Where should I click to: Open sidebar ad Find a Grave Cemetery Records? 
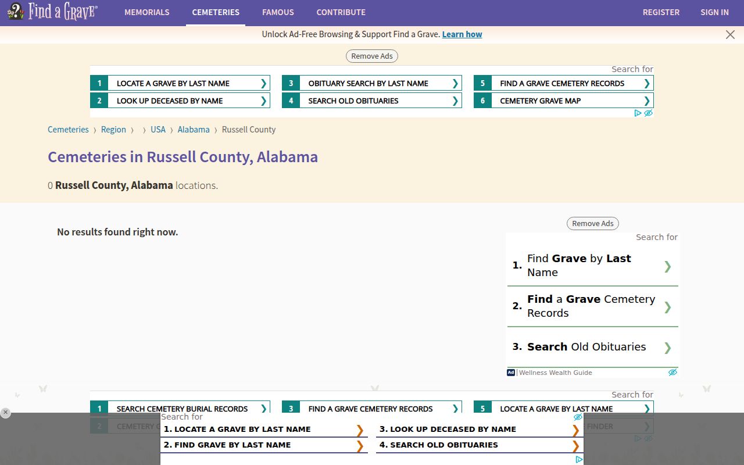tap(593, 306)
